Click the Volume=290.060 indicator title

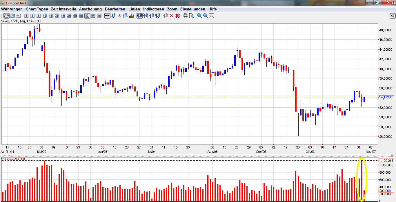[x=13, y=159]
